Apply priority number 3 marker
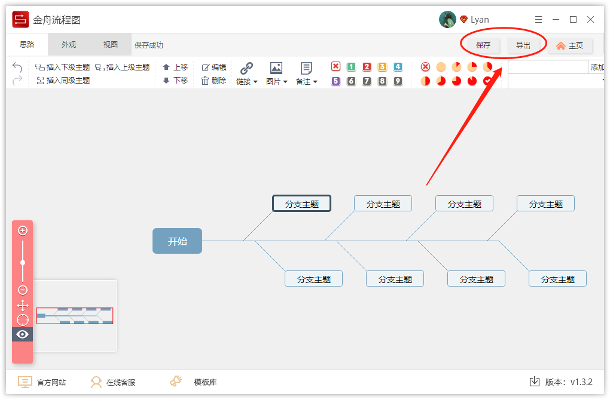 click(x=382, y=67)
